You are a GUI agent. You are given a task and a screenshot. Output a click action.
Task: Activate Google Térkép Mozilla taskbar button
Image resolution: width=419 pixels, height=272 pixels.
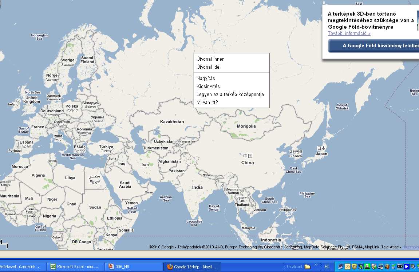tap(192, 267)
